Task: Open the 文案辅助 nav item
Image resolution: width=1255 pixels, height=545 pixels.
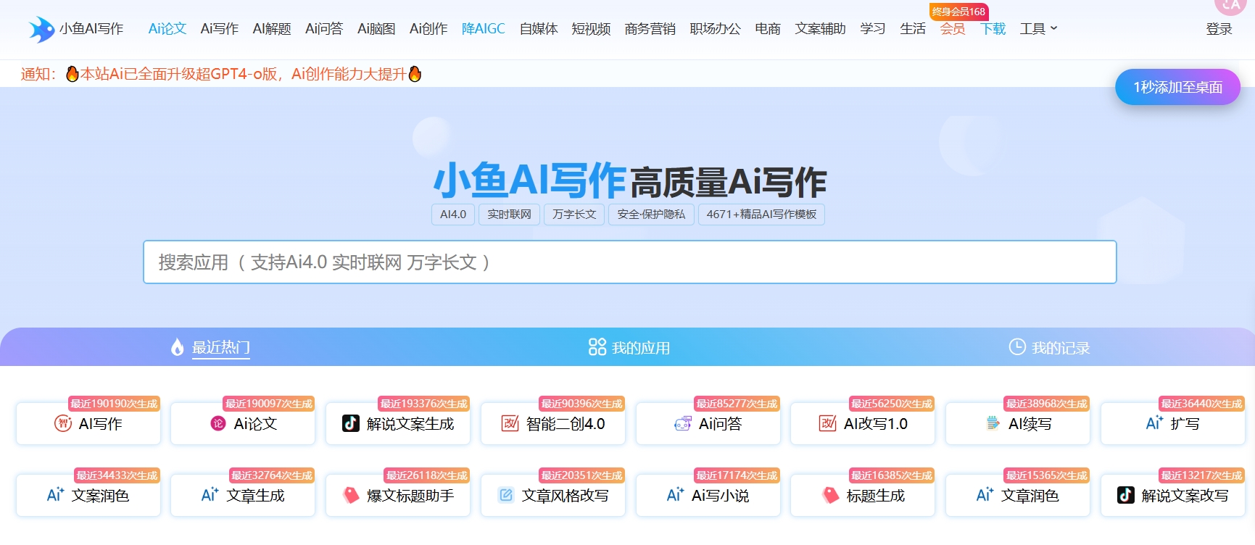Action: [820, 29]
